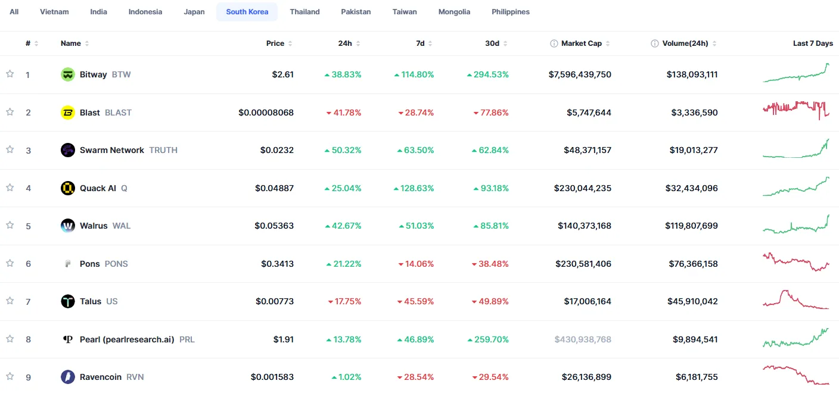839x393 pixels.
Task: Click the Walrus logo icon
Action: pyautogui.click(x=68, y=226)
